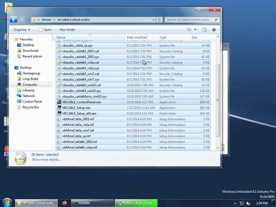
Task: Select vbMmeCable_xp.inf file name
Action: [x=76, y=136]
